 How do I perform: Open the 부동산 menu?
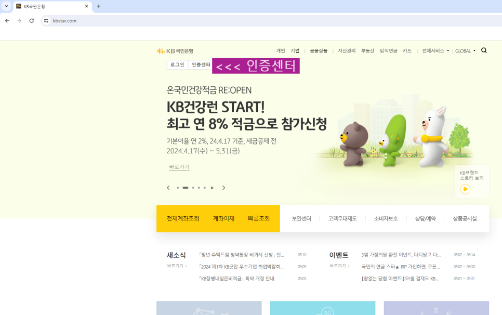pyautogui.click(x=367, y=50)
